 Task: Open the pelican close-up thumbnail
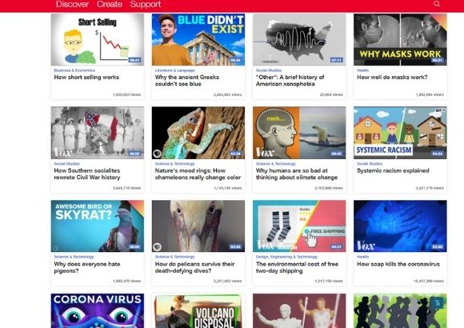tap(198, 226)
